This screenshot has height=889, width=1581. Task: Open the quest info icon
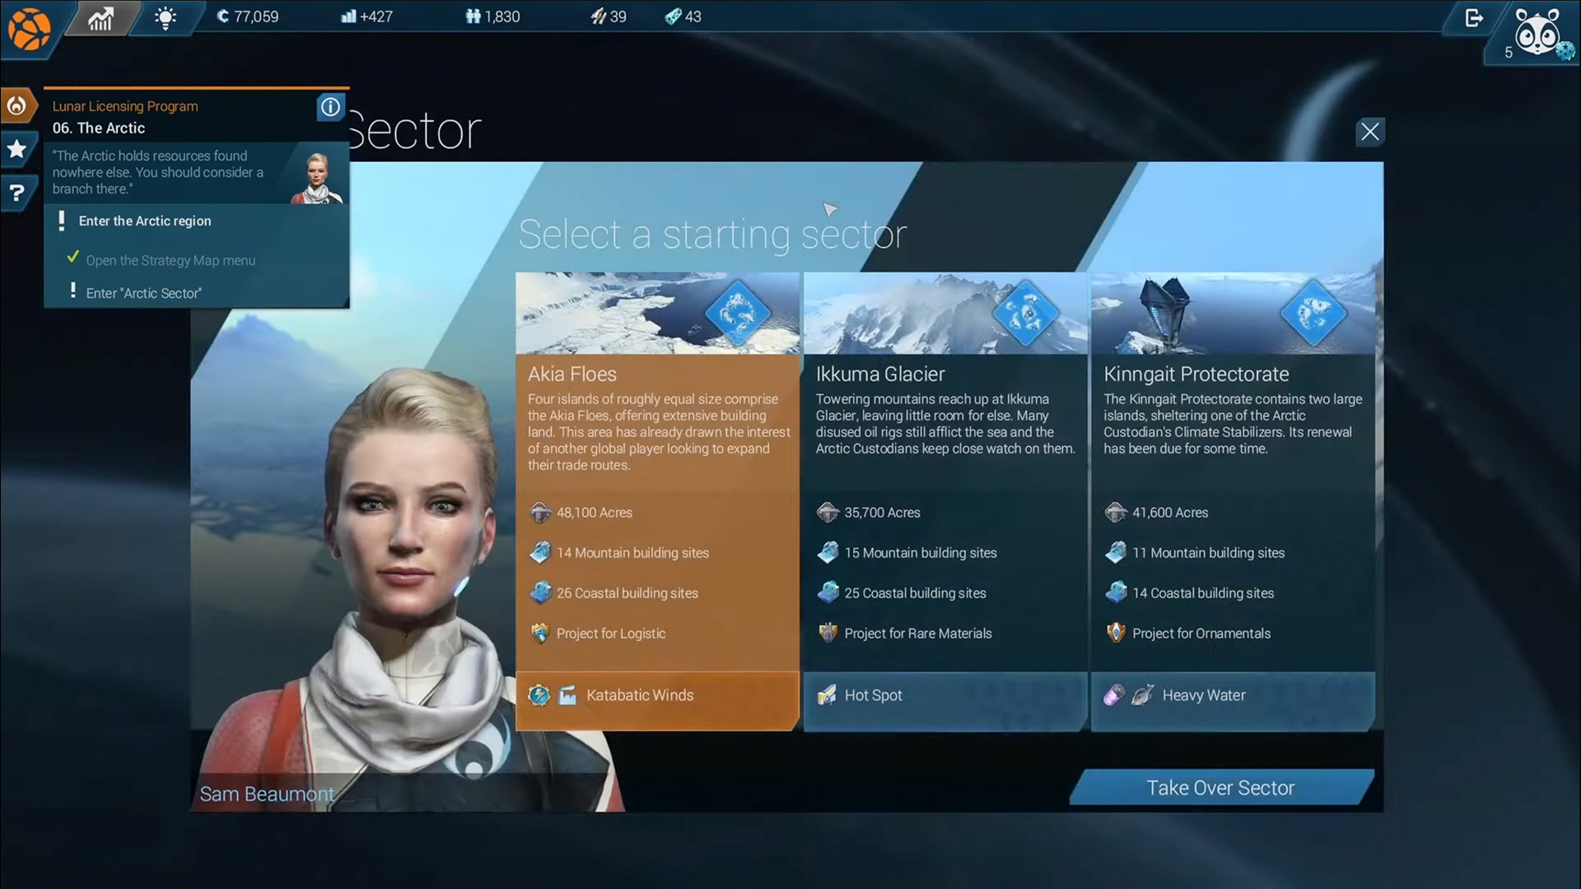click(330, 107)
